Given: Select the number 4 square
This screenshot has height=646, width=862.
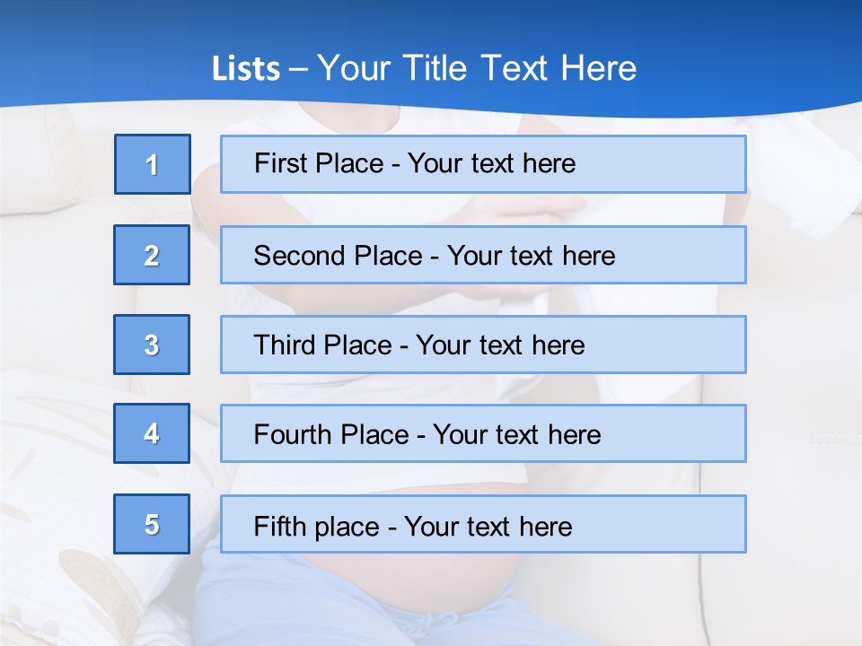Looking at the screenshot, I should tap(152, 433).
